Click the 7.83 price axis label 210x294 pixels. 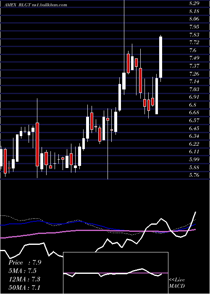point(194,35)
